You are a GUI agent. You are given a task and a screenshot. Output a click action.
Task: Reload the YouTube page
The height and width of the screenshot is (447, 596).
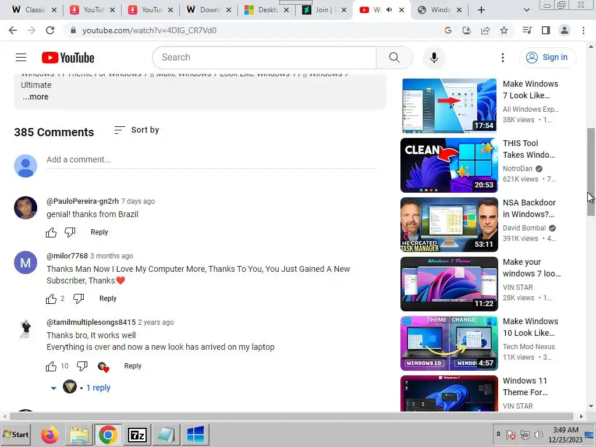[50, 30]
